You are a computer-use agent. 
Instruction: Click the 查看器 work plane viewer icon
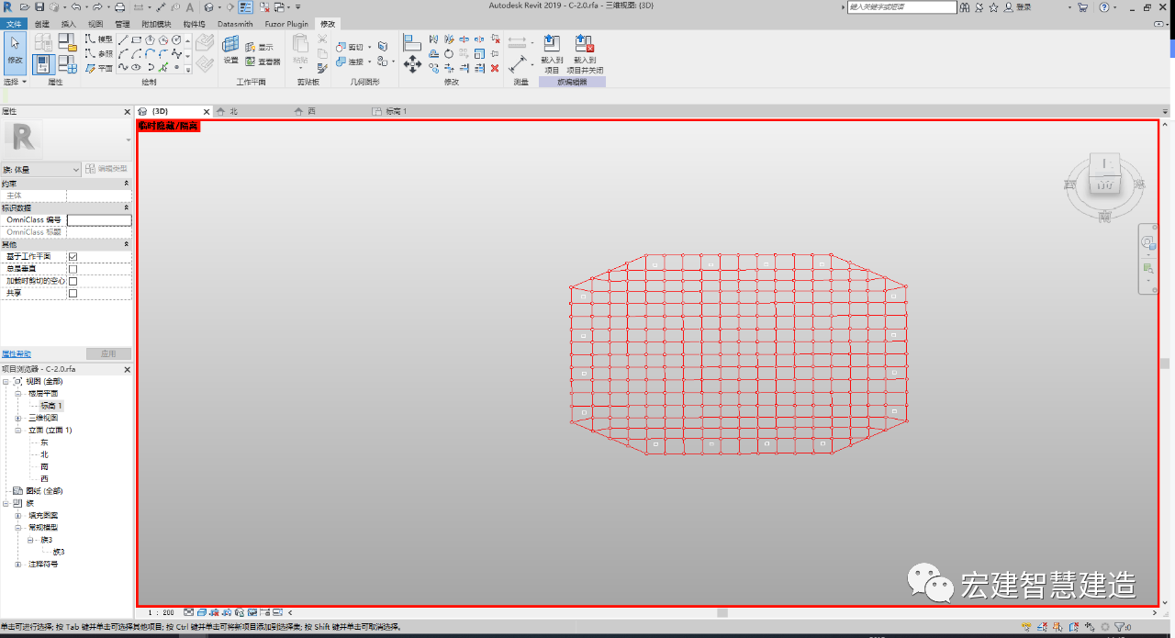click(263, 62)
